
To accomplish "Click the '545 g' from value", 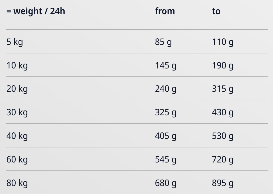I will click(x=166, y=160).
